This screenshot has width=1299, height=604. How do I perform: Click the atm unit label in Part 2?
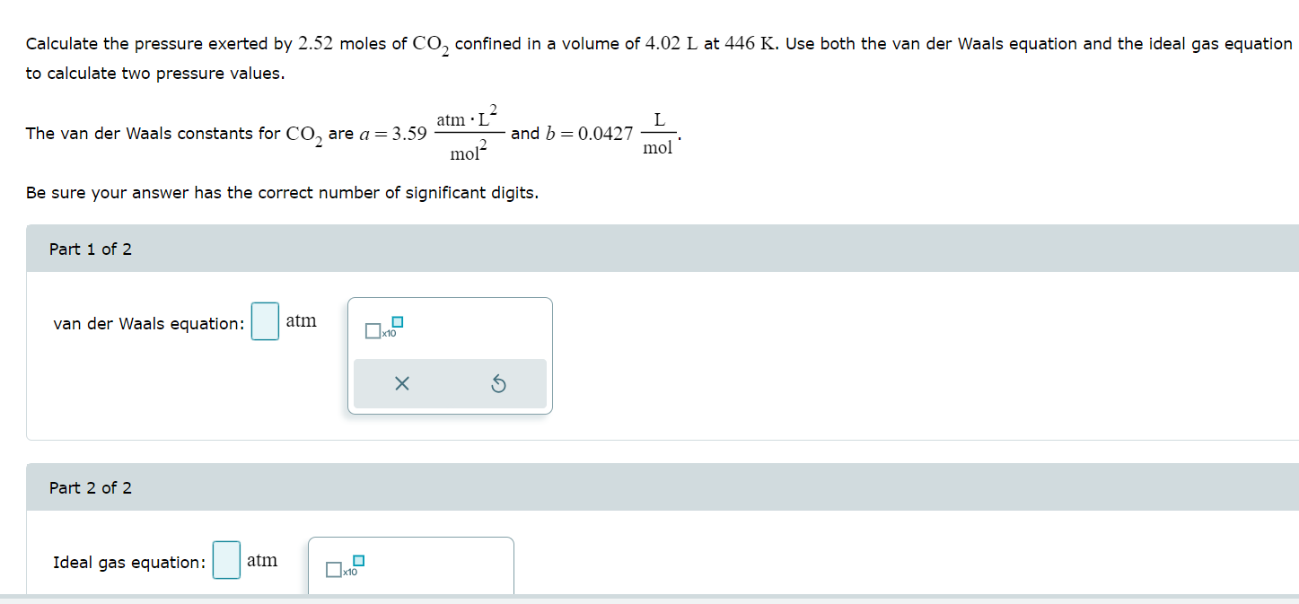[264, 560]
